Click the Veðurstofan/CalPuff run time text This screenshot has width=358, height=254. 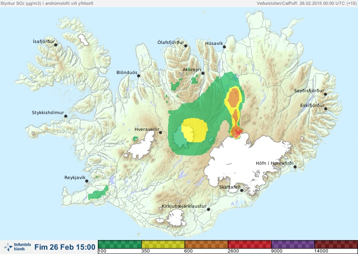(x=306, y=3)
